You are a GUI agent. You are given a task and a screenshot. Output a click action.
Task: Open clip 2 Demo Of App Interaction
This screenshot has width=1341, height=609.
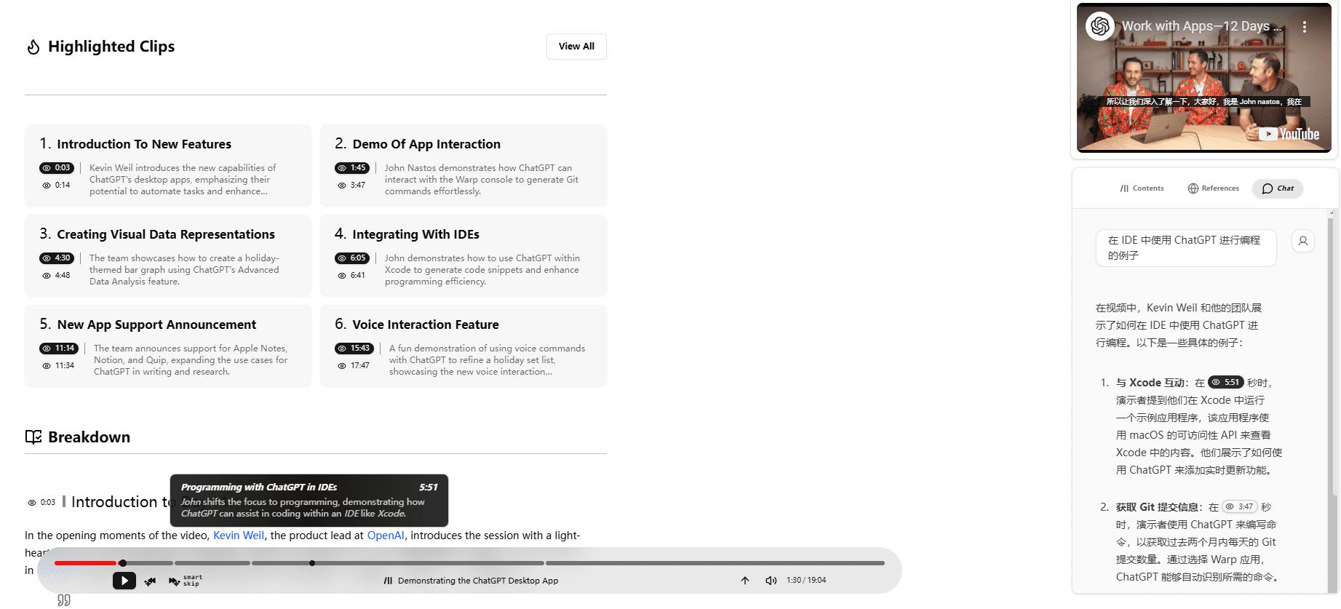point(463,166)
